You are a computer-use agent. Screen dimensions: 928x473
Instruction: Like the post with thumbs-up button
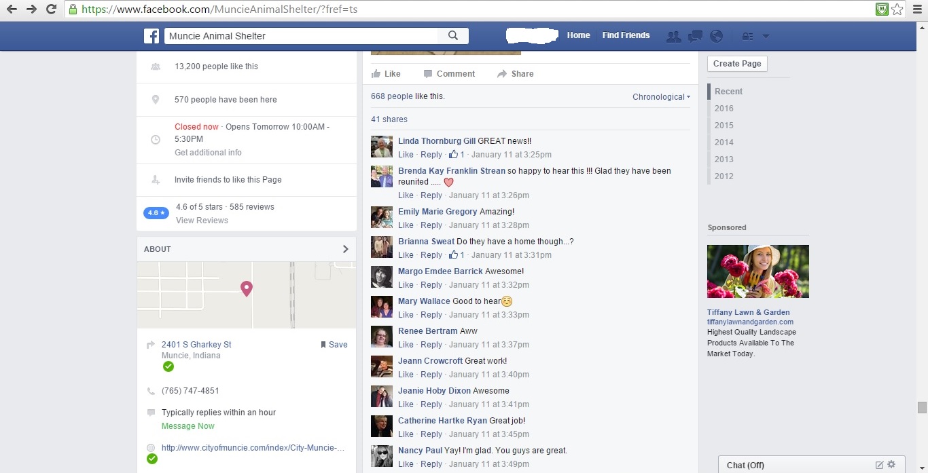tap(386, 74)
